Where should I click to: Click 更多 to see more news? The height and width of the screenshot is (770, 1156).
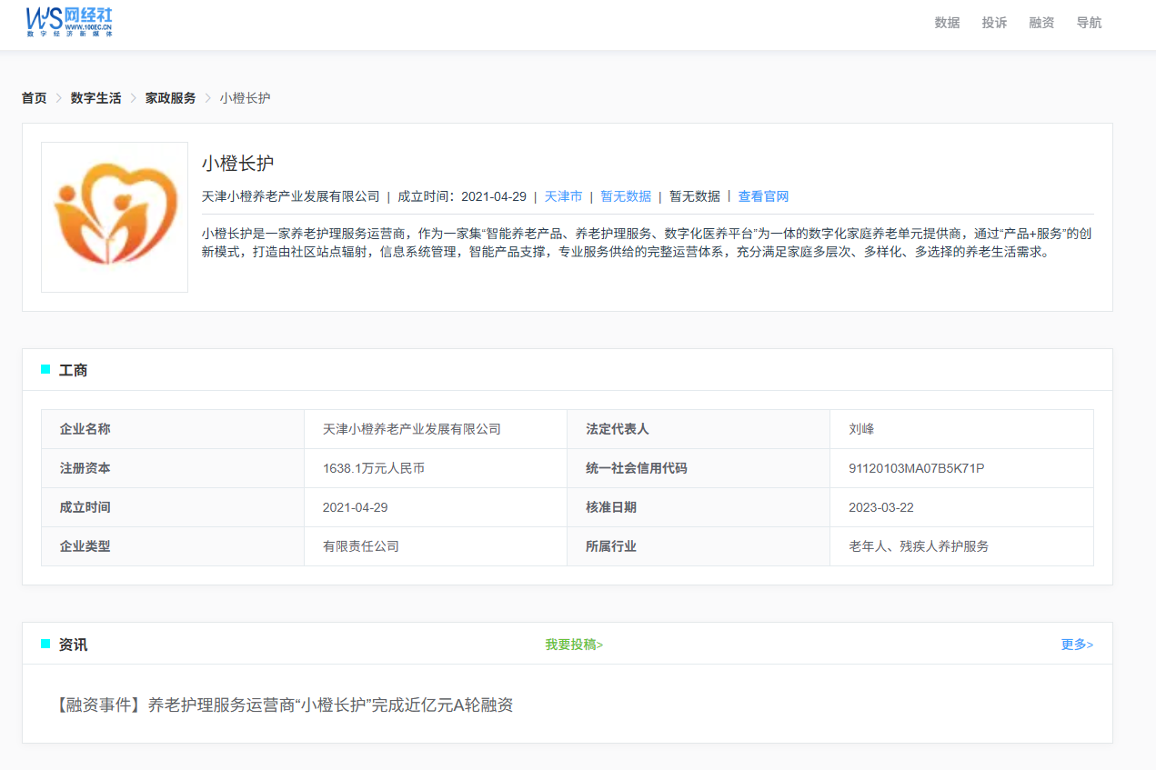pyautogui.click(x=1077, y=645)
